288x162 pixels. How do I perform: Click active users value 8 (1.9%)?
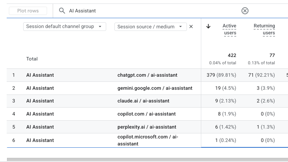point(227,114)
